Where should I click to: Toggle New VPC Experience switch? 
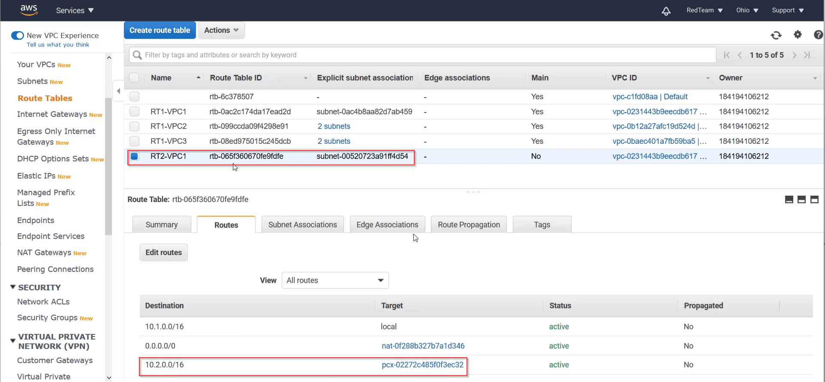tap(18, 36)
